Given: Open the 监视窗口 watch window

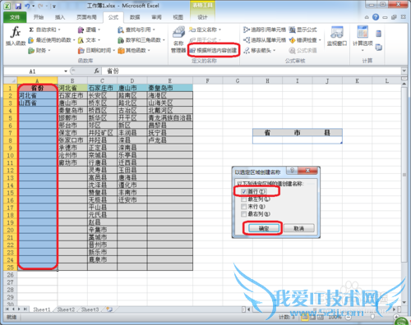Looking at the screenshot, I should click(337, 36).
